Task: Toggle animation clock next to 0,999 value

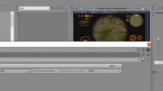Action: 29,71
